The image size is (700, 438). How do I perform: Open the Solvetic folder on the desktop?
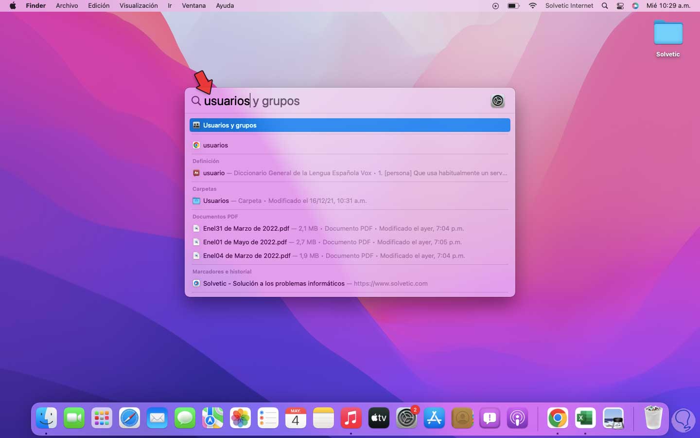tap(668, 38)
